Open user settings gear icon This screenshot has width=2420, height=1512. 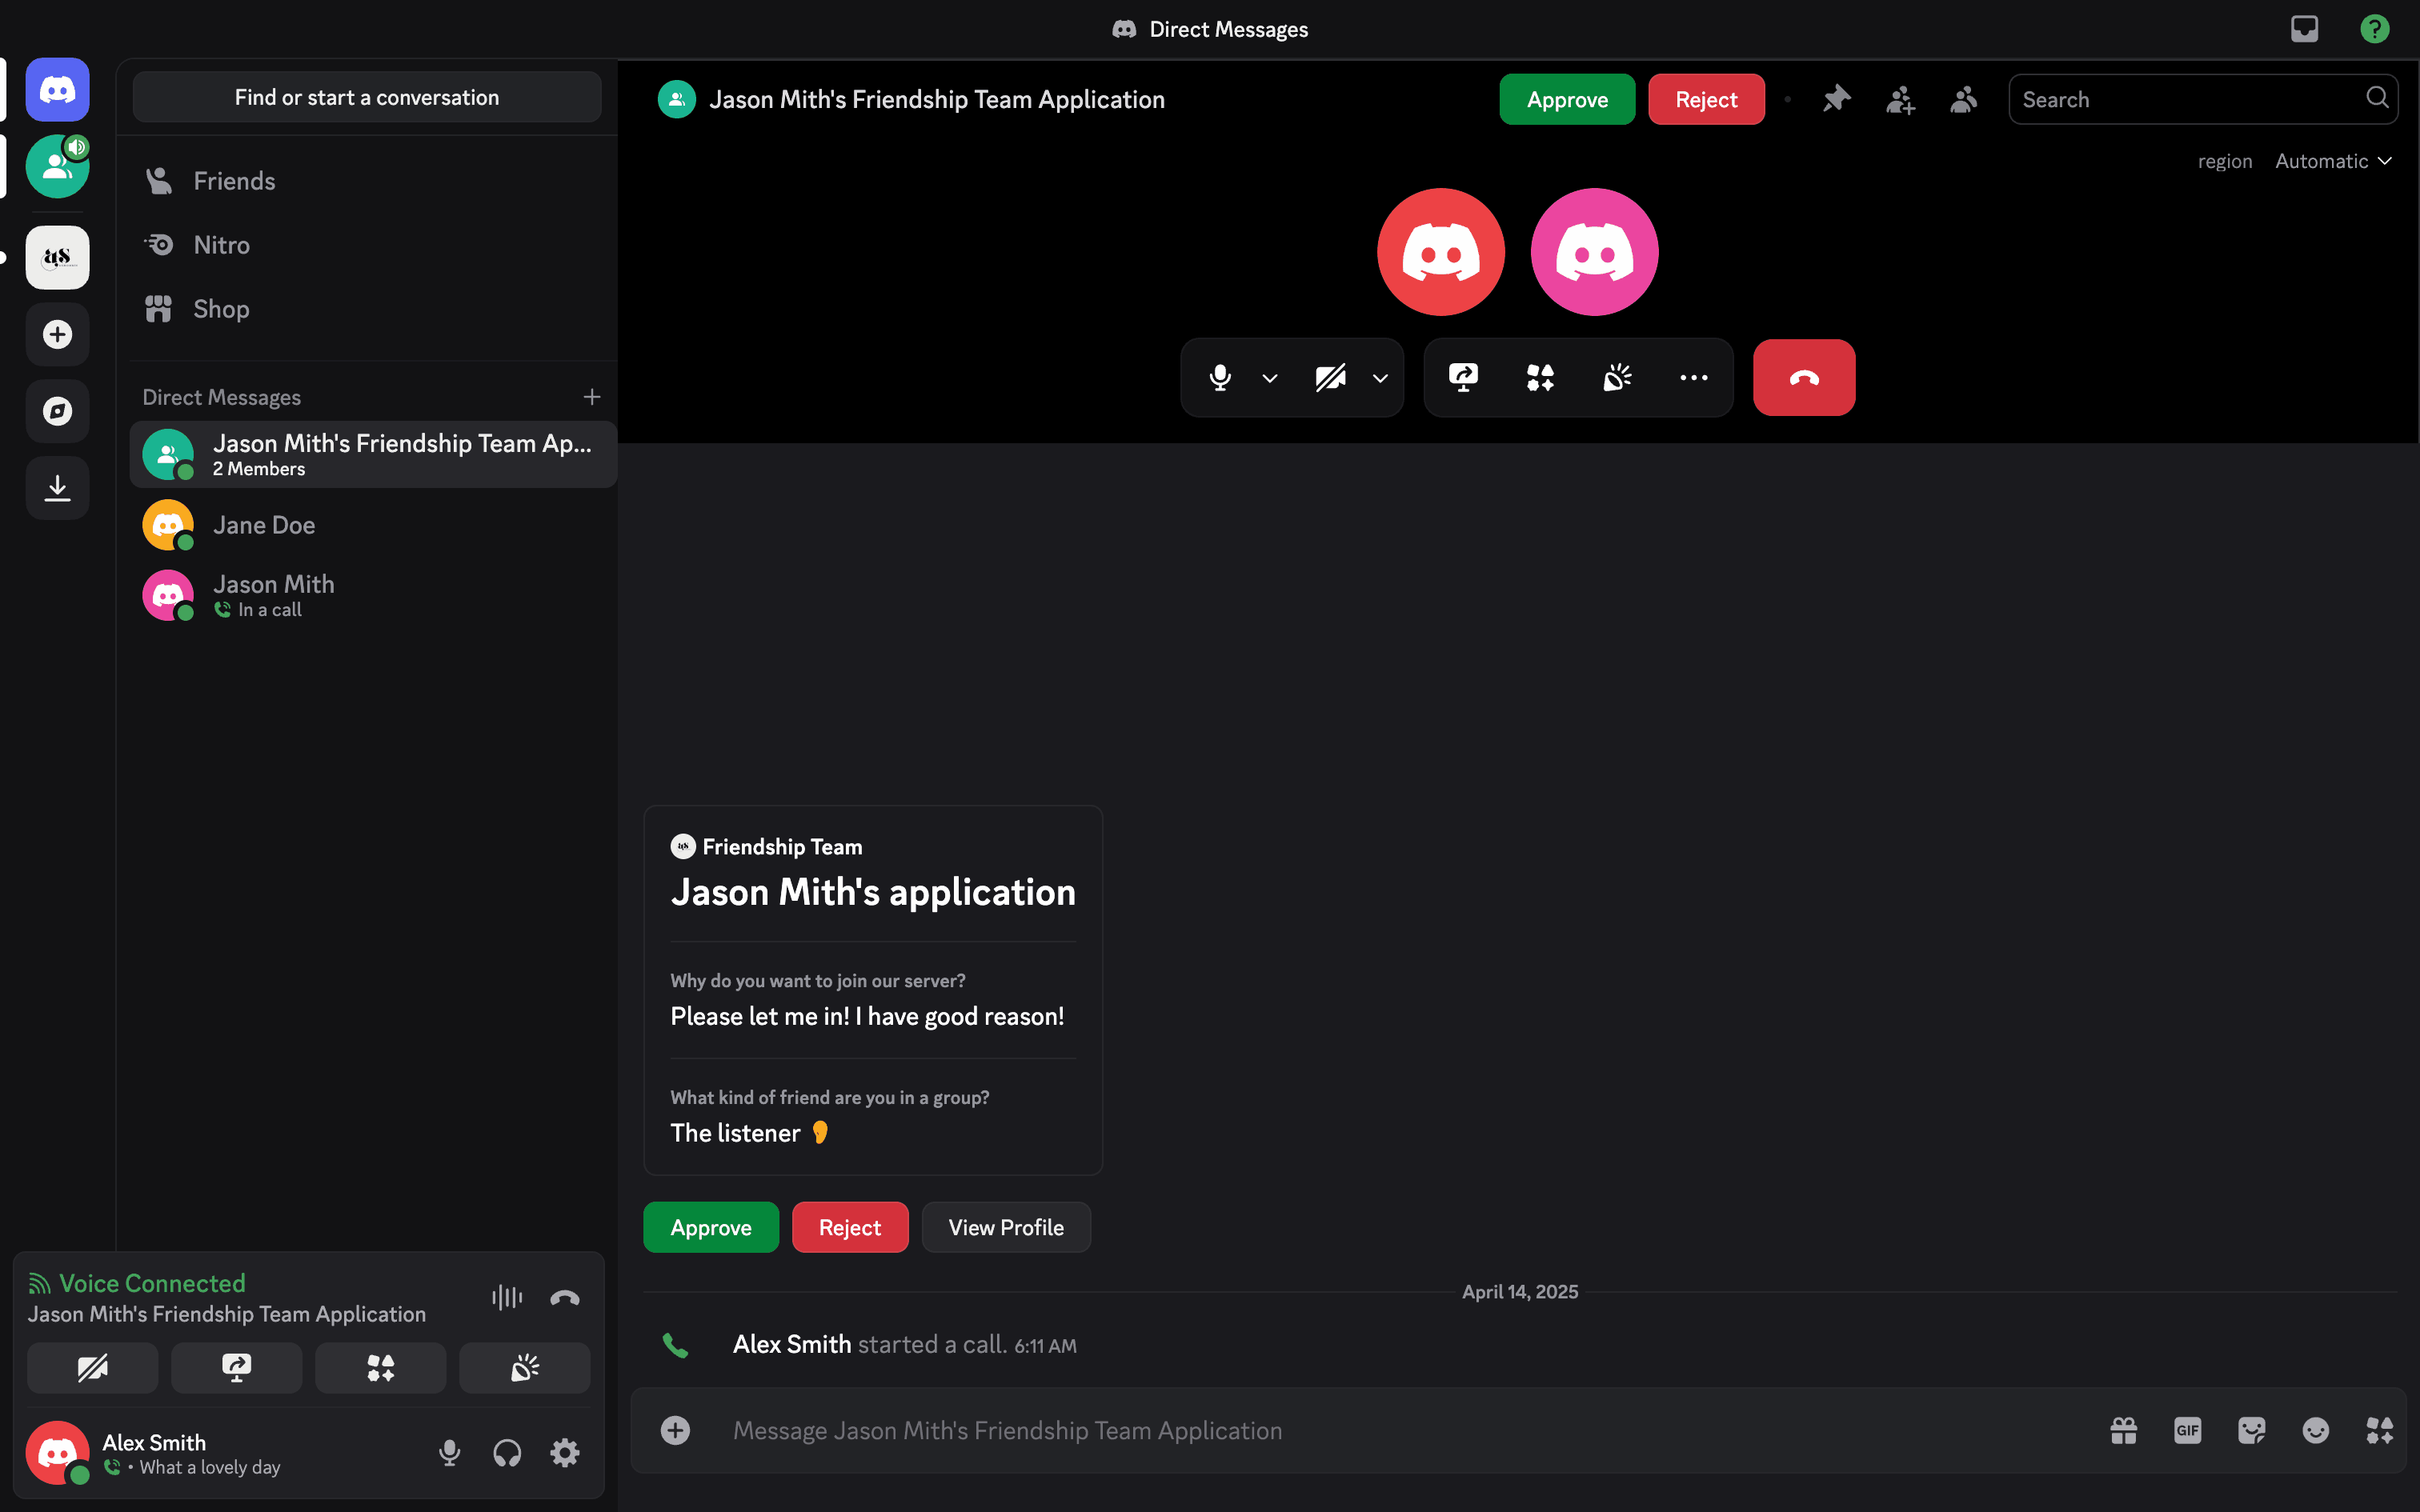(565, 1452)
